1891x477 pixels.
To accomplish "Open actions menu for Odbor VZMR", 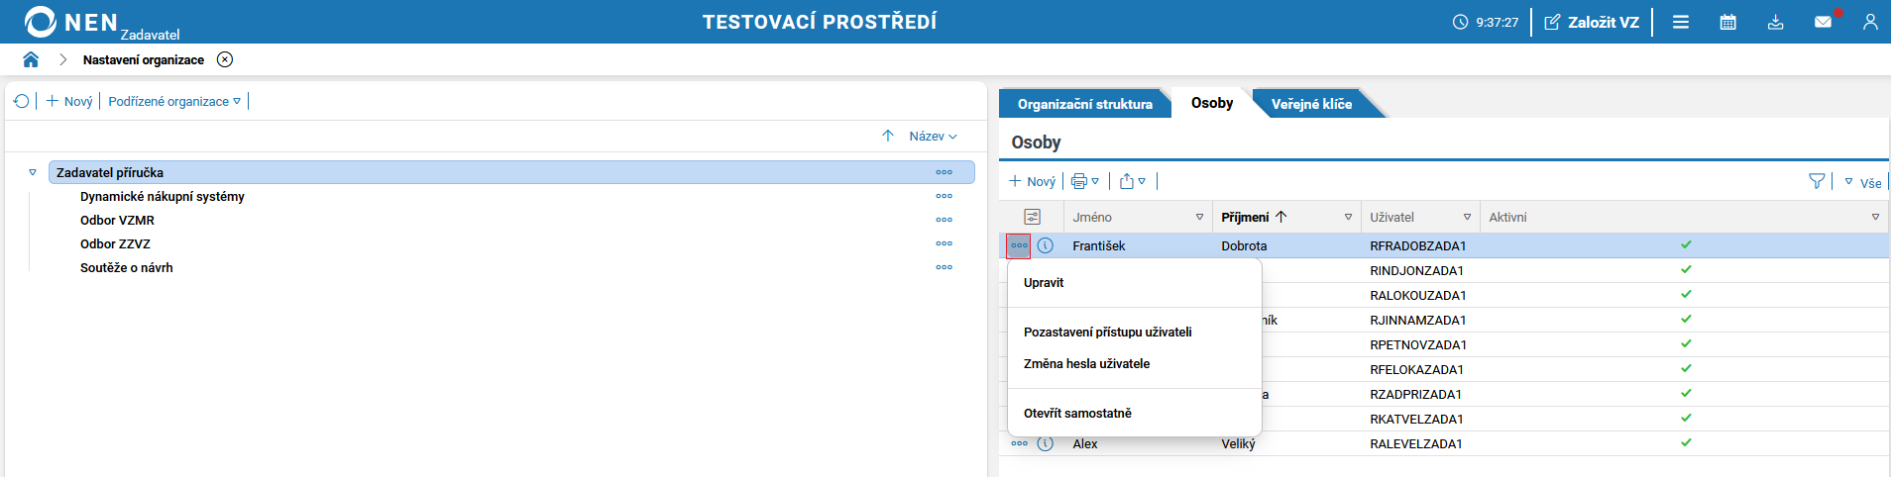I will [x=945, y=220].
